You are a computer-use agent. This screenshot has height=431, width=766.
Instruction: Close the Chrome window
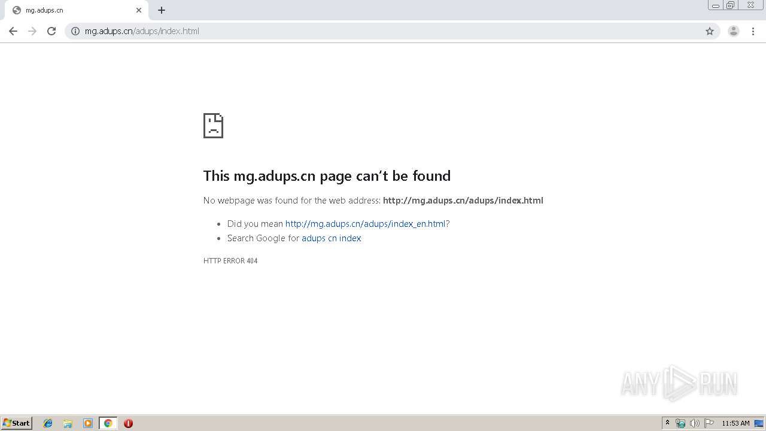point(750,5)
